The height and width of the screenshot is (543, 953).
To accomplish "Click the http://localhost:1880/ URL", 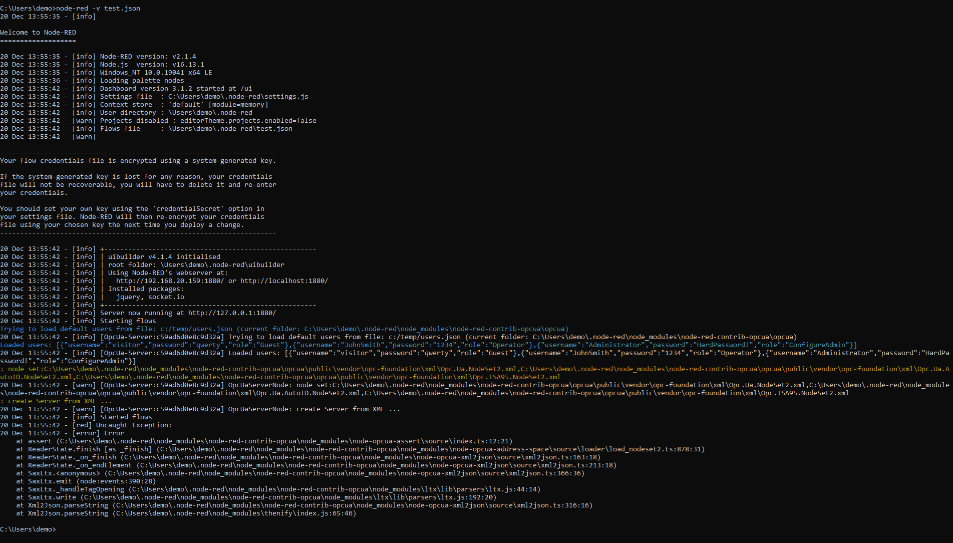I will [284, 281].
